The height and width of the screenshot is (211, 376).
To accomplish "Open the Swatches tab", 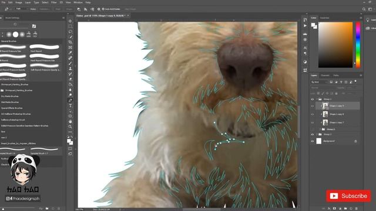I will pyautogui.click(x=325, y=18).
